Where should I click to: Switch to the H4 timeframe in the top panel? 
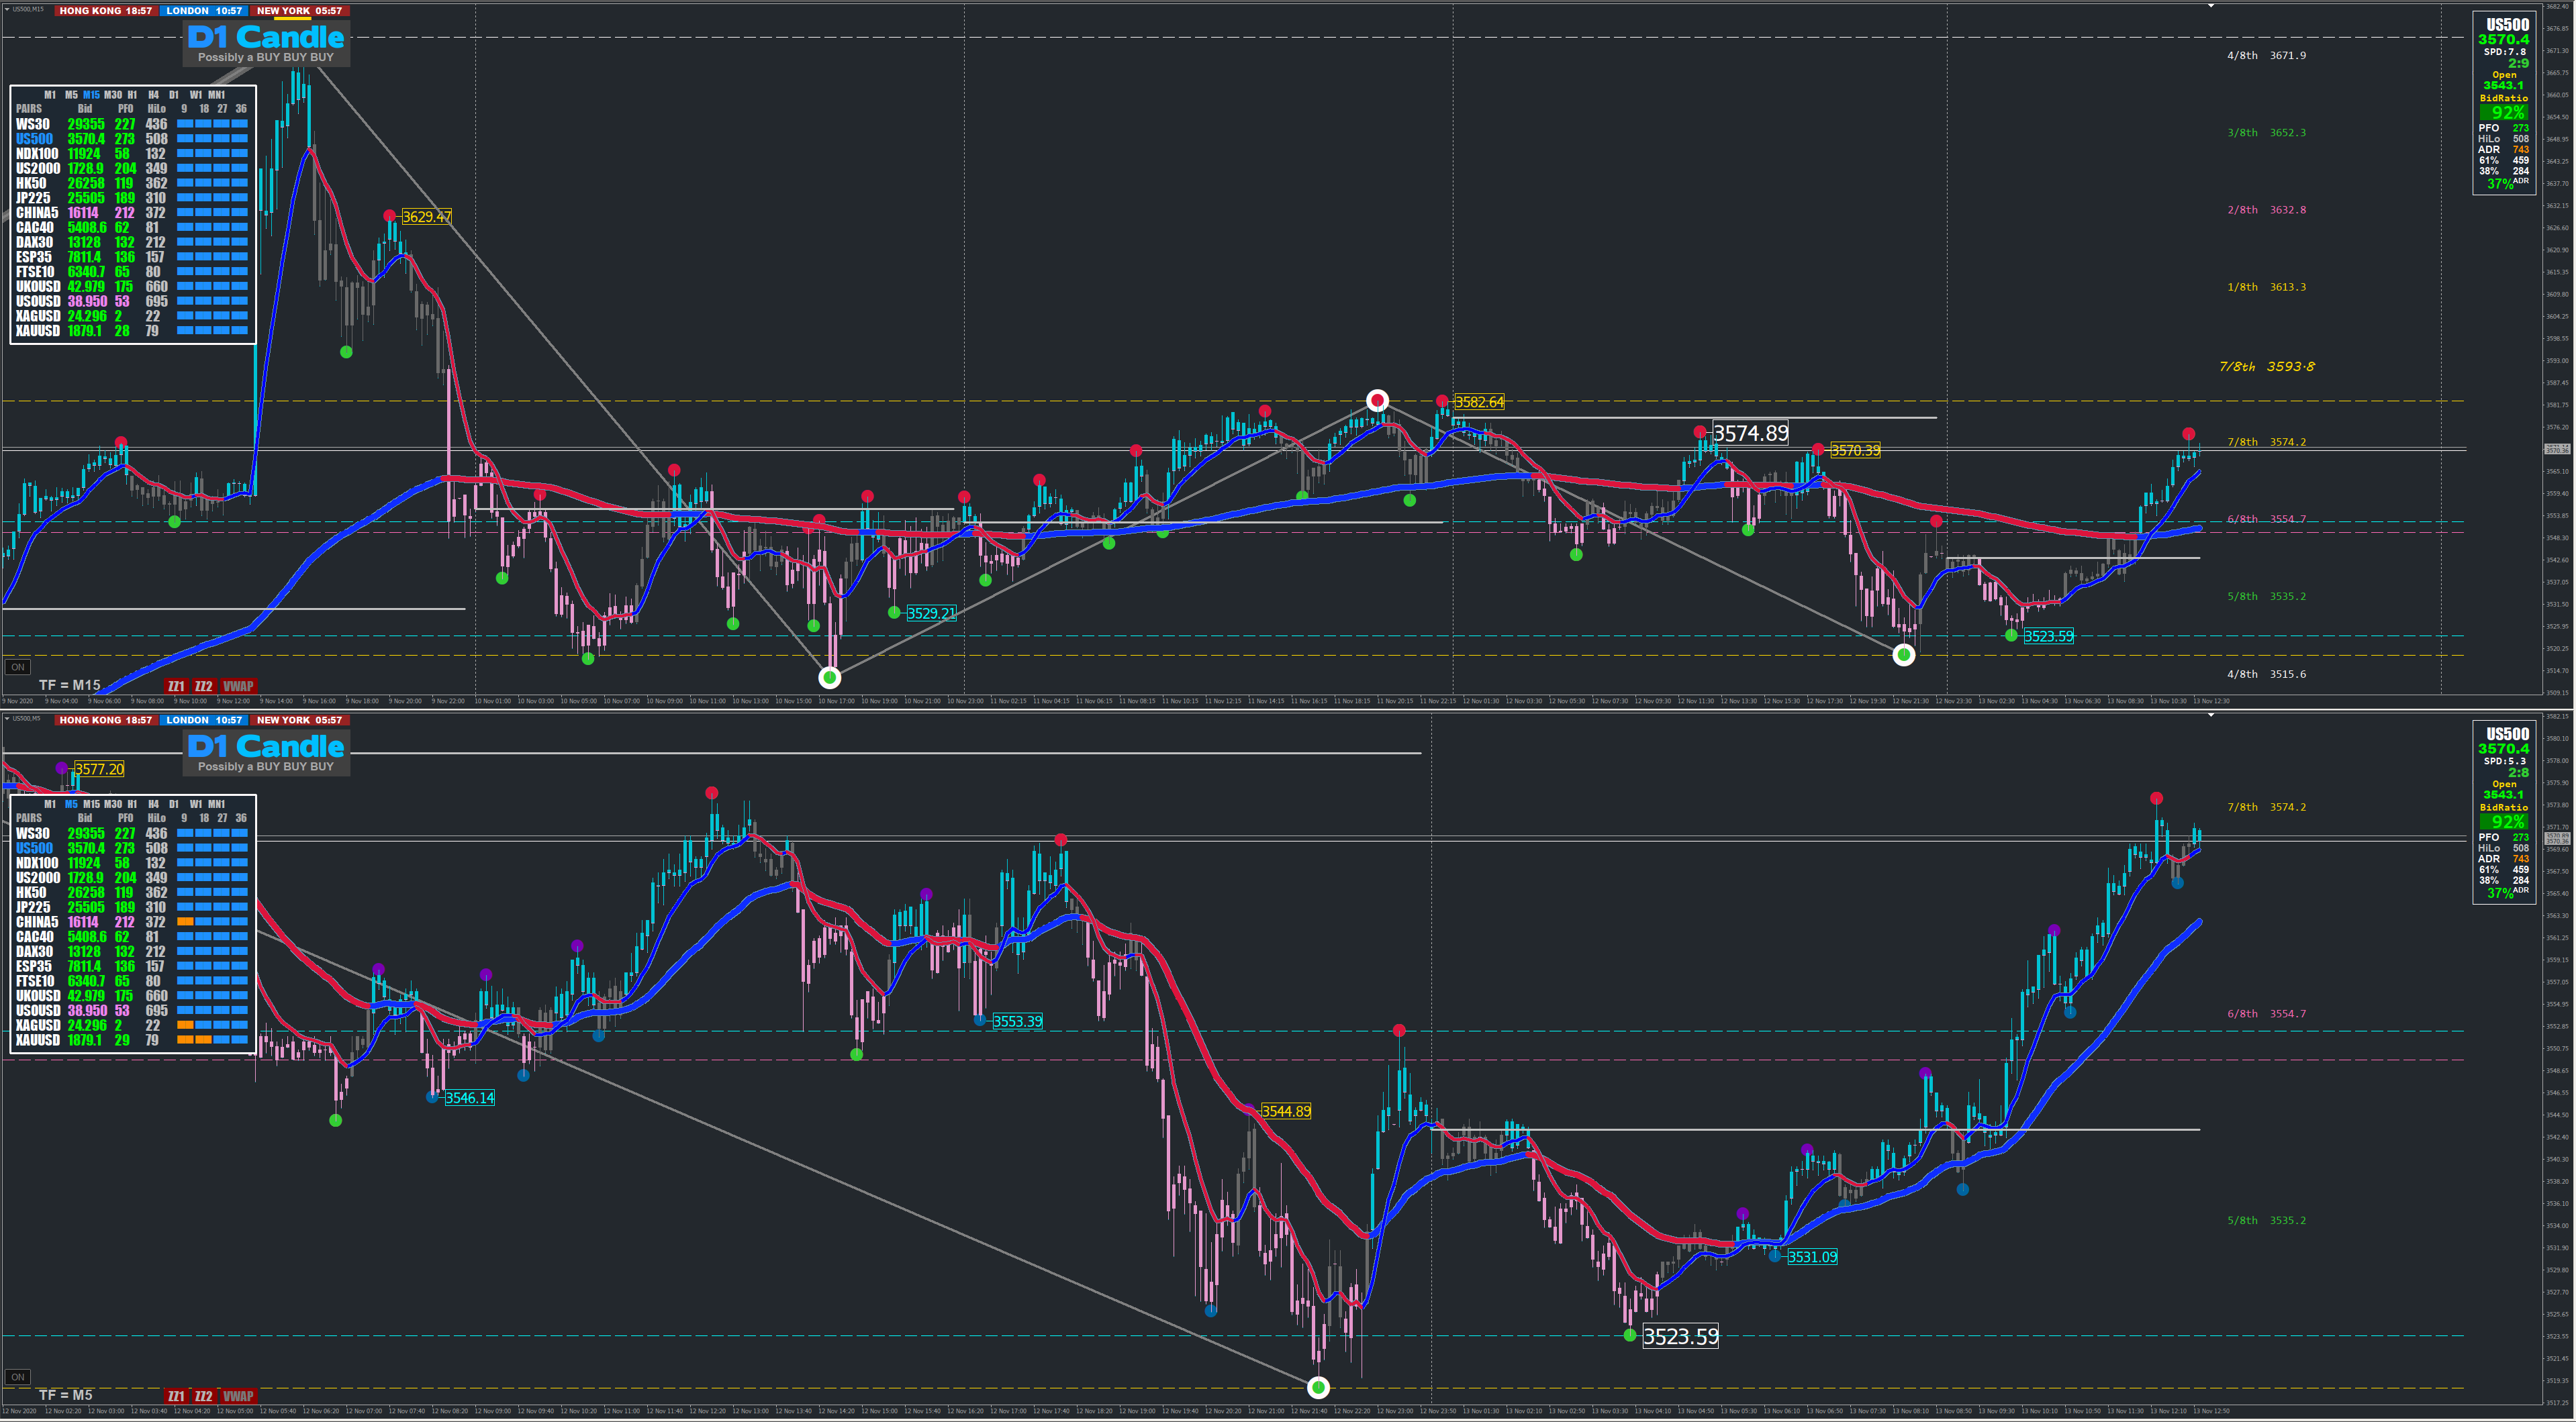pos(153,95)
